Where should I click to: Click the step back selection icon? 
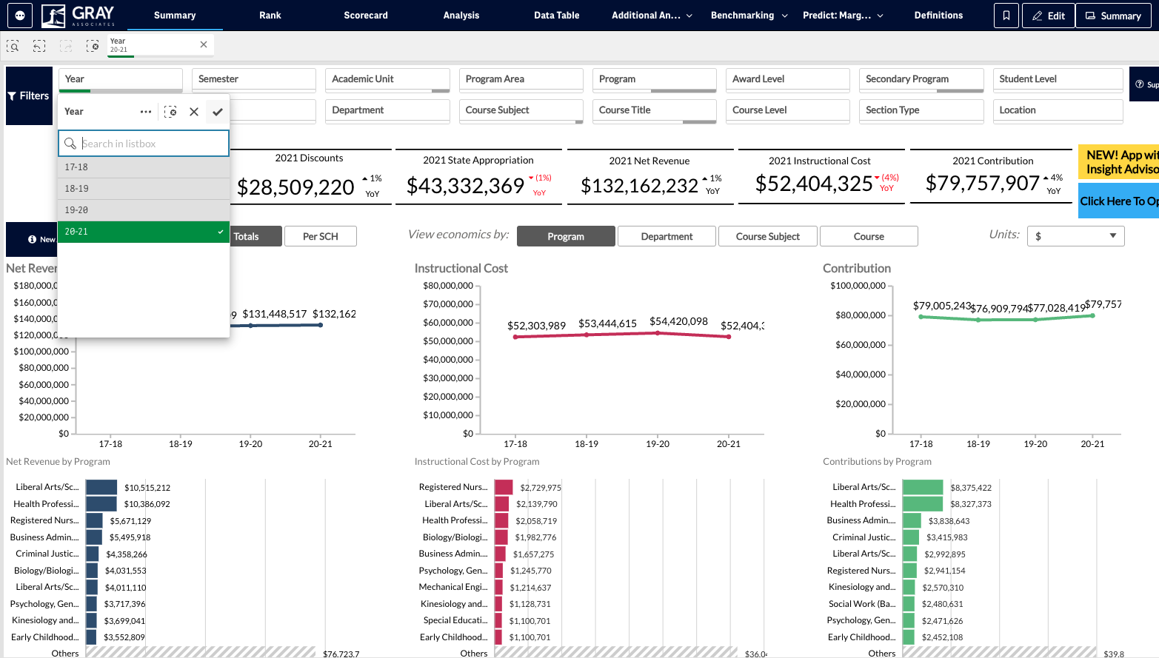click(39, 46)
